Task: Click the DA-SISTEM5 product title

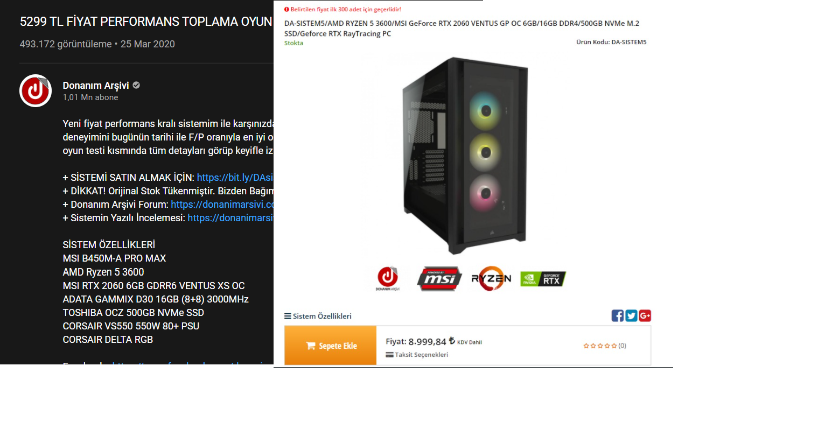Action: [462, 29]
